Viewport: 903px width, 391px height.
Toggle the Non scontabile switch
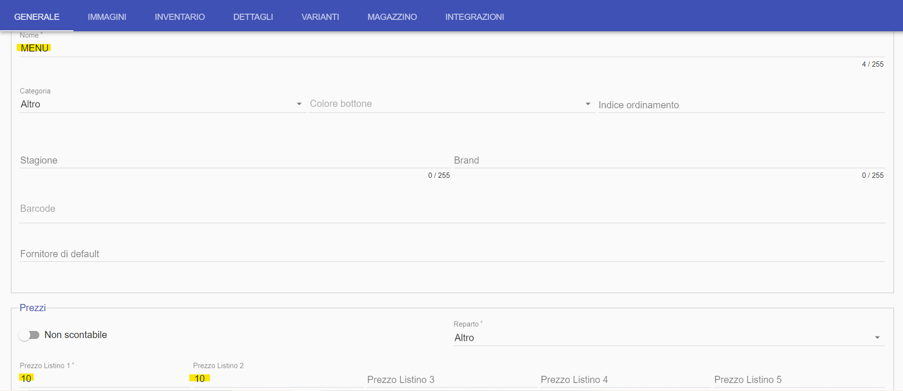click(29, 335)
